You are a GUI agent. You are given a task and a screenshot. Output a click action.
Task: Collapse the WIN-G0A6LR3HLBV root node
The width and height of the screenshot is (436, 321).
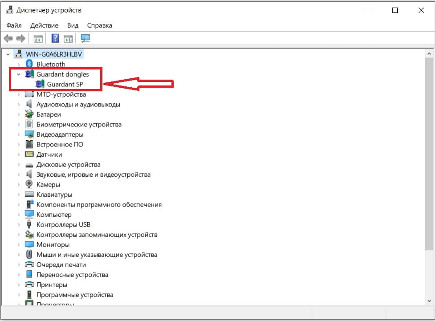(8, 54)
